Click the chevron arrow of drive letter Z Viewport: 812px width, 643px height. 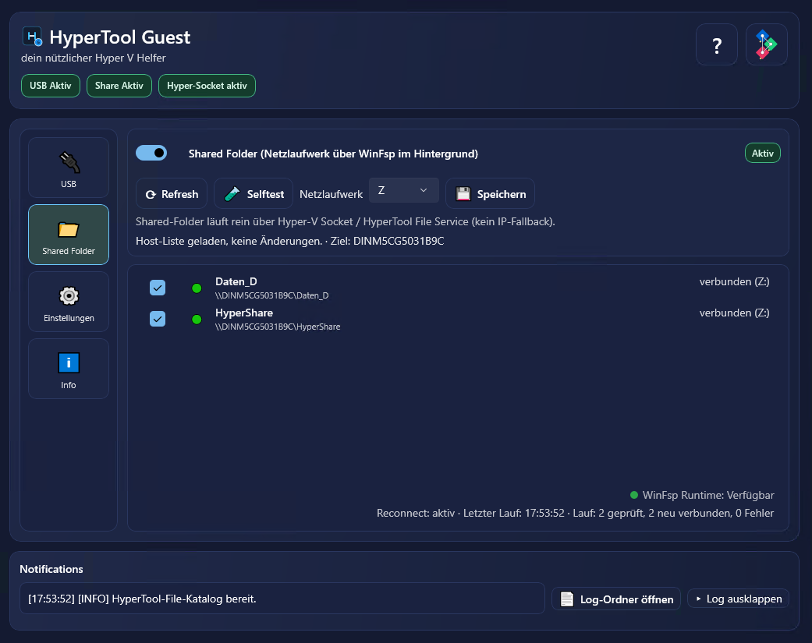pos(424,190)
